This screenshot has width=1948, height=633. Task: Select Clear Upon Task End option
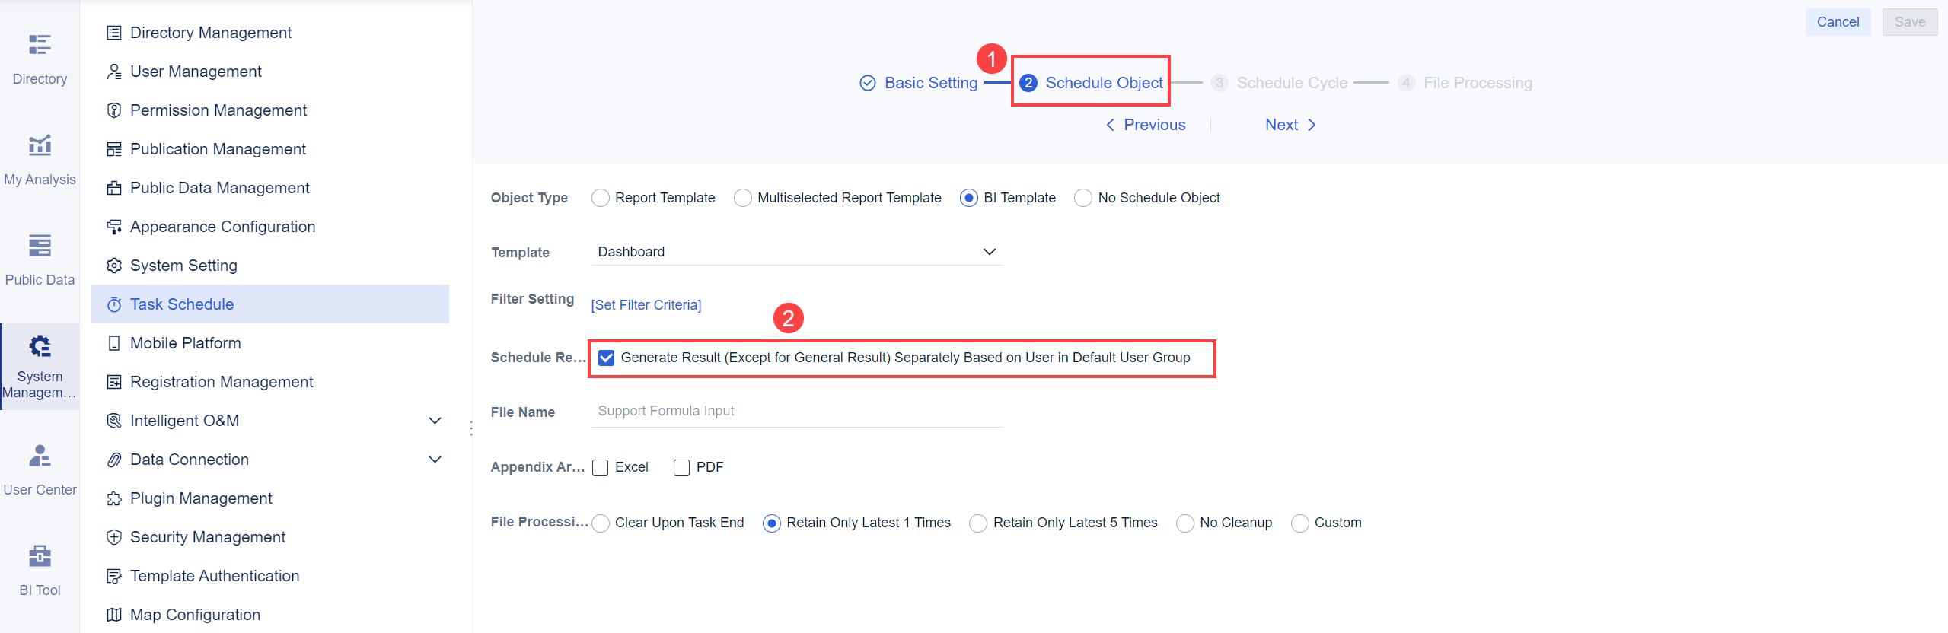(x=601, y=523)
